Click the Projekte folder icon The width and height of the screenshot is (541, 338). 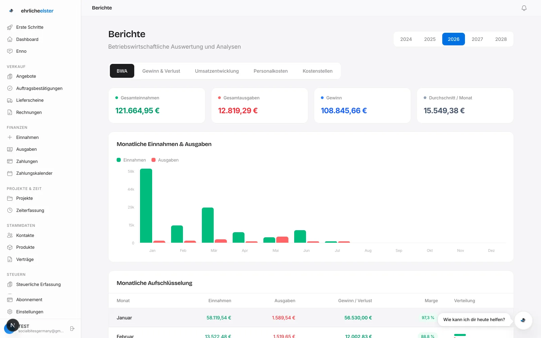(x=10, y=198)
